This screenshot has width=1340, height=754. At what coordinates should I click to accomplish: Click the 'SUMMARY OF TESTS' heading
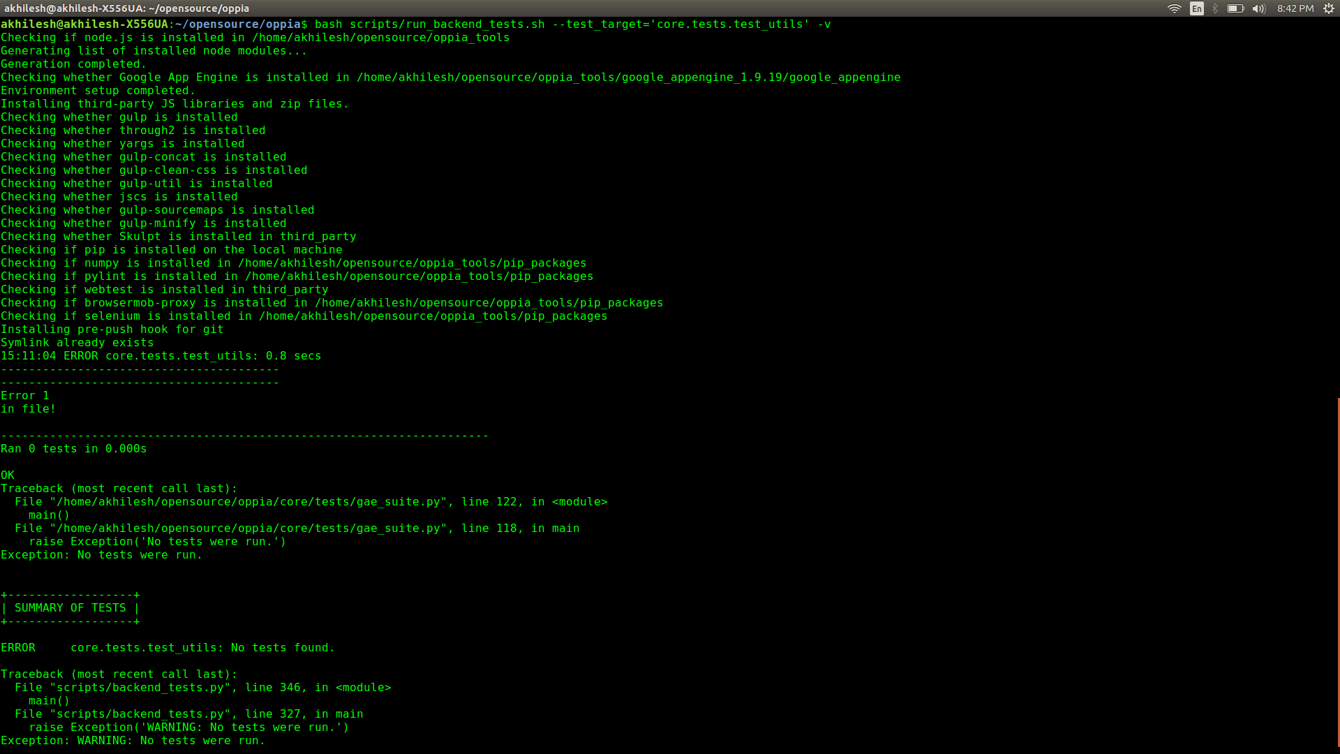tap(70, 608)
